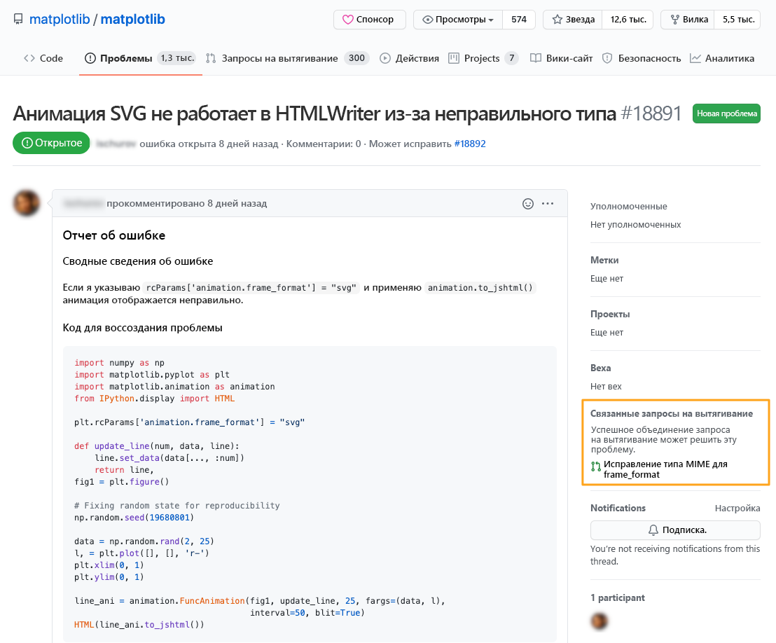Click the 574 watchers counter
Viewport: 776px width, 643px height.
[518, 20]
